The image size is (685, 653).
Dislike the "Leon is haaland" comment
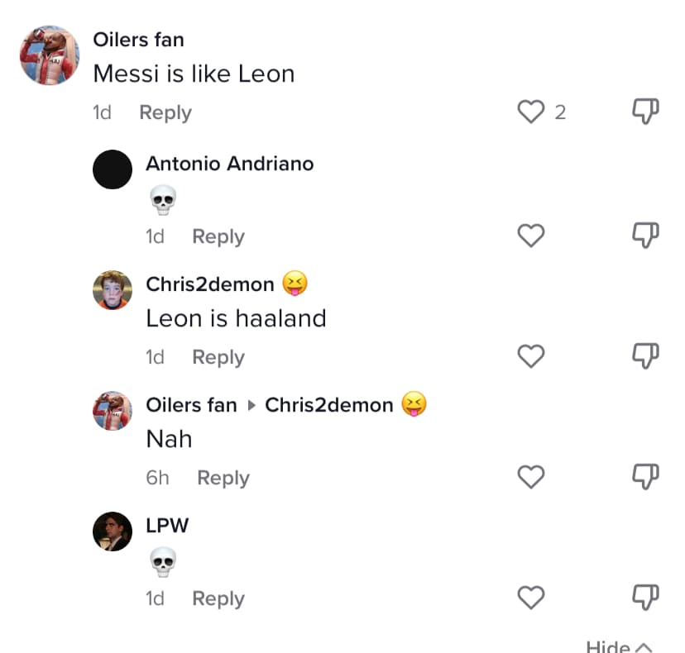click(645, 357)
